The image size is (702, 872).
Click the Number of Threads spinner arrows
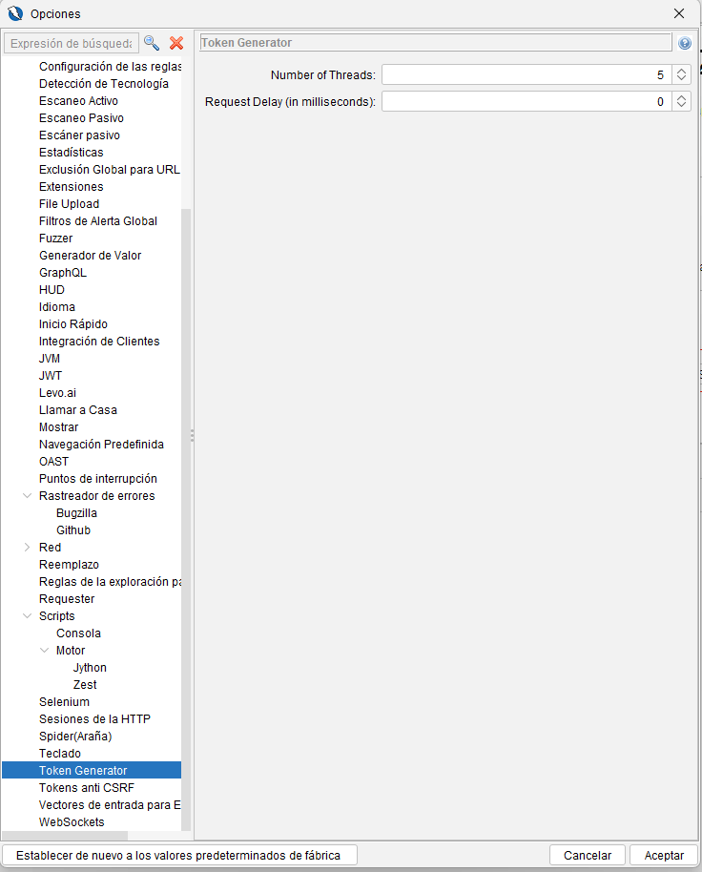click(681, 74)
